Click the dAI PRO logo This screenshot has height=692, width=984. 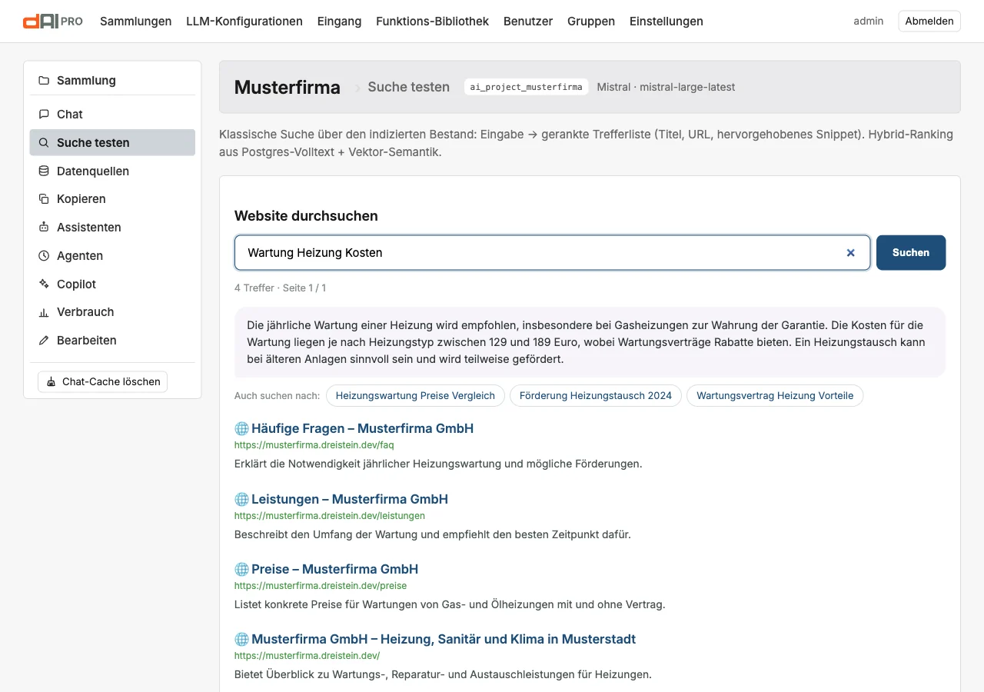[x=53, y=22]
